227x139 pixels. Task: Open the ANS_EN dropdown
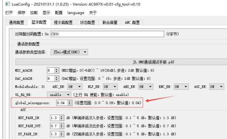click(146, 87)
